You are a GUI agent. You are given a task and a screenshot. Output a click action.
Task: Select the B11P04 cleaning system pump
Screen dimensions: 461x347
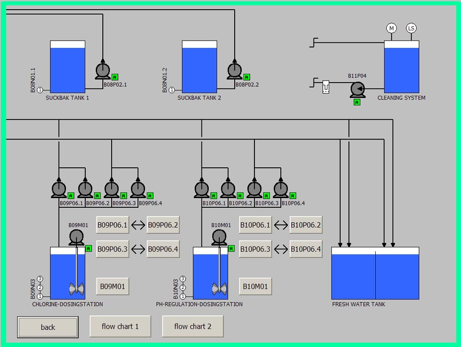pyautogui.click(x=357, y=89)
